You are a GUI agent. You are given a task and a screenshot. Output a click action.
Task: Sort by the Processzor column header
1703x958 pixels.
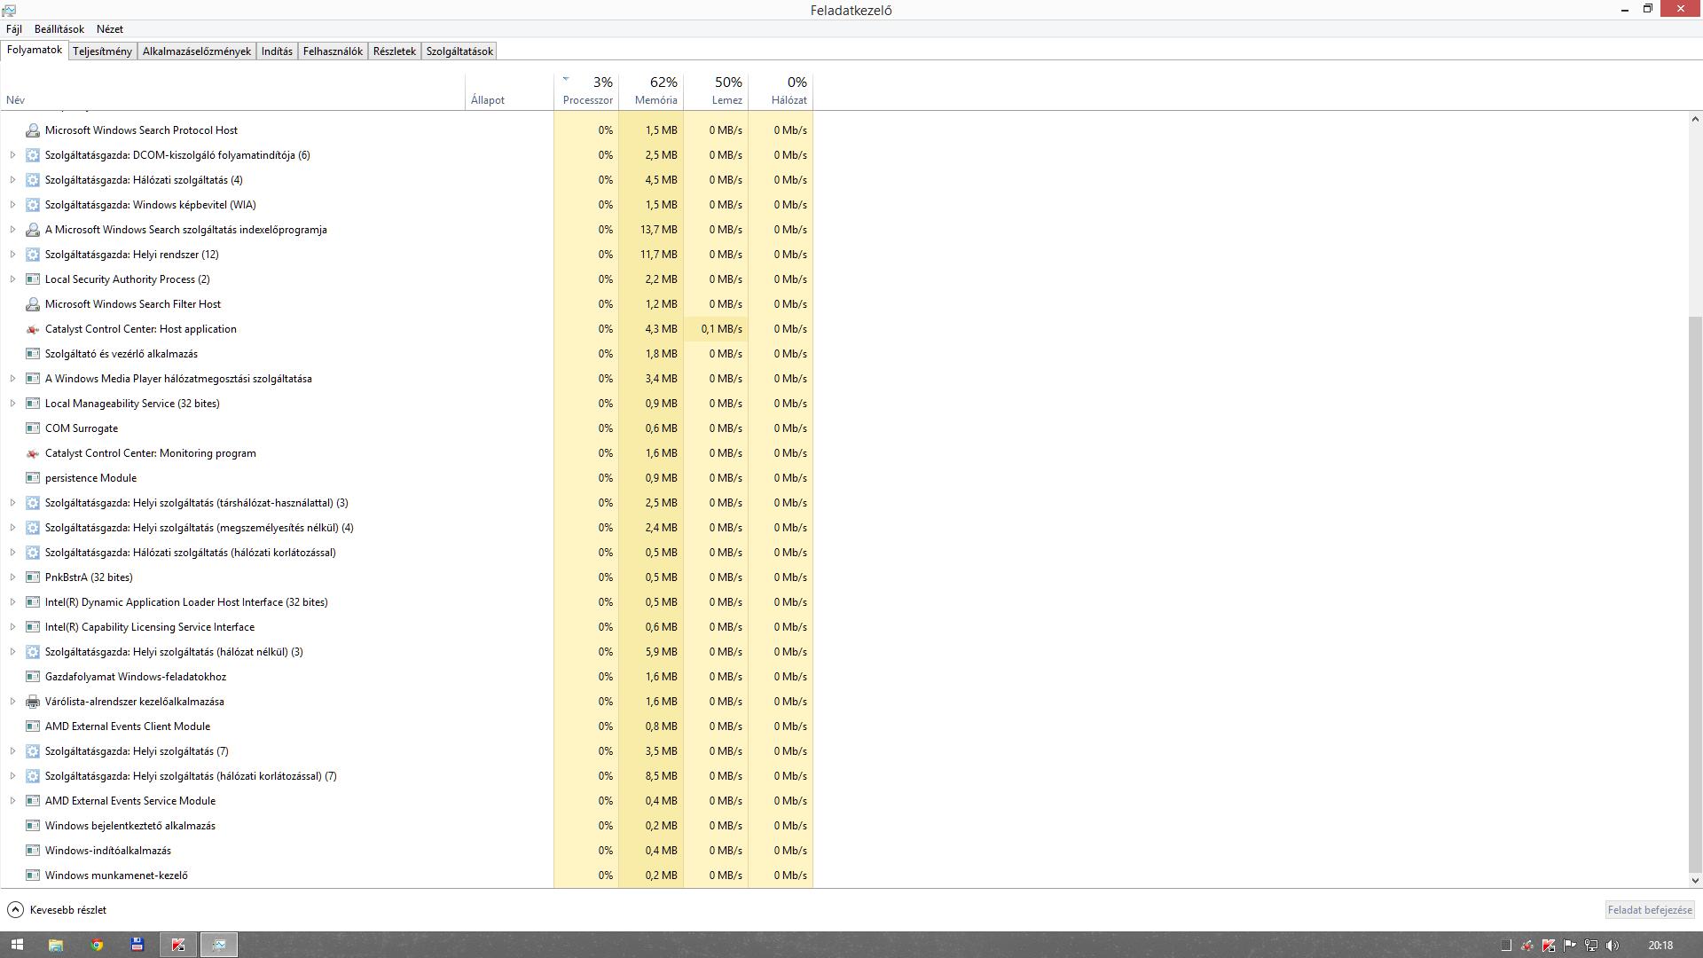coord(586,92)
